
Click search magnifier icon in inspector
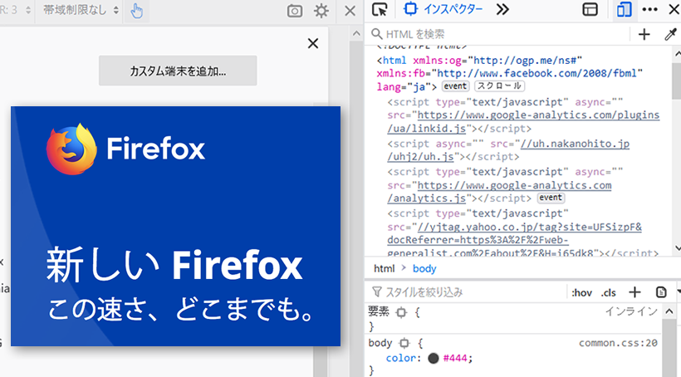376,34
